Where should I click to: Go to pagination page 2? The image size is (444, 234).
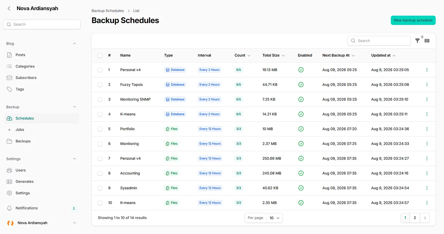point(415,218)
